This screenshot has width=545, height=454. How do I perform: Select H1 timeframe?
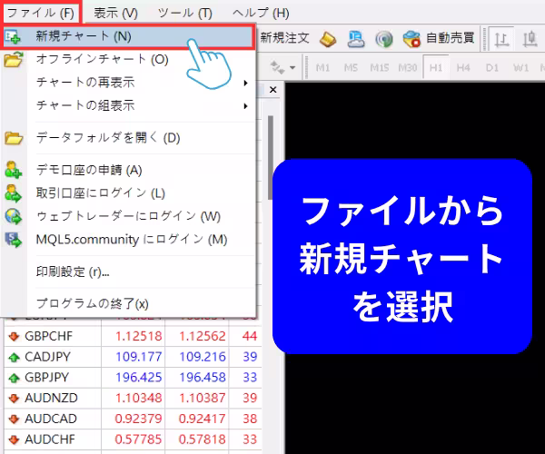(436, 67)
